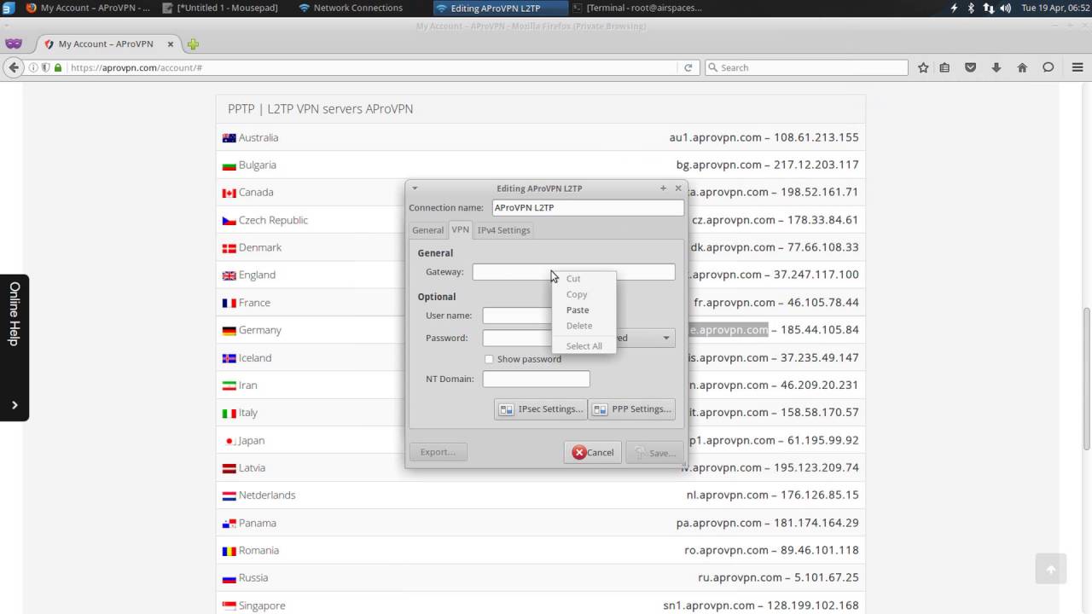The image size is (1092, 614).
Task: Click the My Account browser tab
Action: (105, 43)
